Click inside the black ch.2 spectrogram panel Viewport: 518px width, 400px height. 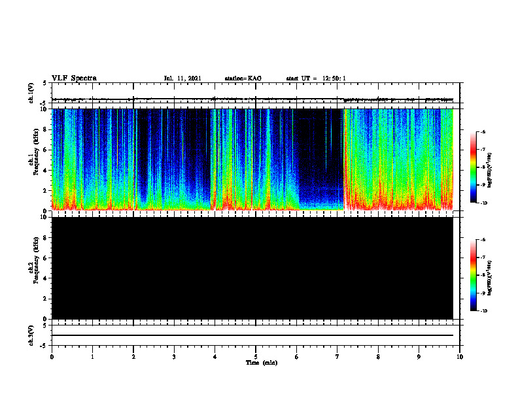(x=252, y=268)
